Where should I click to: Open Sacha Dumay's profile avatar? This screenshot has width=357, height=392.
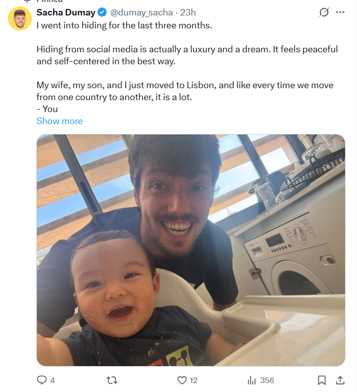(20, 18)
